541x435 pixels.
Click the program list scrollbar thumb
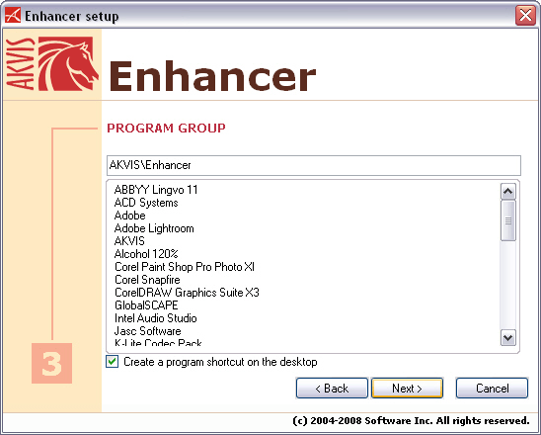[507, 220]
